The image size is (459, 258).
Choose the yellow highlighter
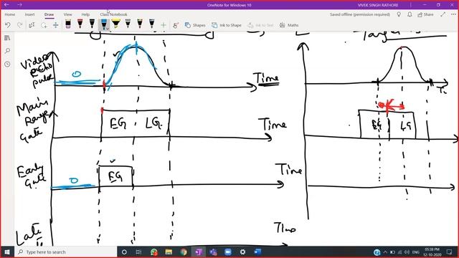116,24
